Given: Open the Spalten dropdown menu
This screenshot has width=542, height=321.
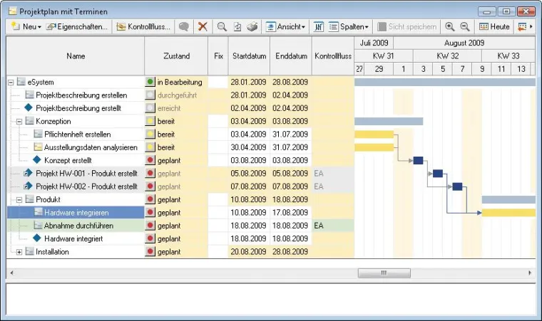Looking at the screenshot, I should point(349,26).
